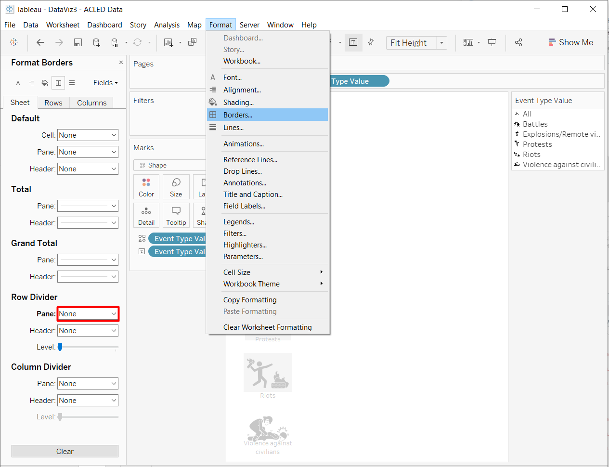Open the Row Divider Pane dropdown
Screen dimensions: 609x467
[88, 314]
